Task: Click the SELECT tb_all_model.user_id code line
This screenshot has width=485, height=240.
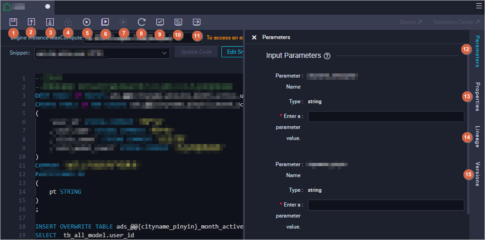Action: point(85,236)
